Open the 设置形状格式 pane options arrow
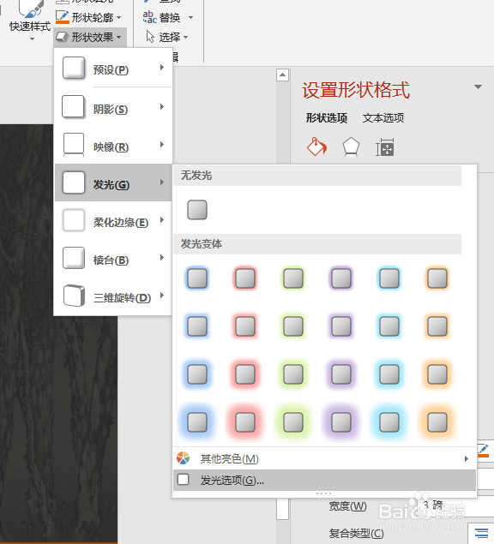Image resolution: width=494 pixels, height=544 pixels. pyautogui.click(x=478, y=87)
